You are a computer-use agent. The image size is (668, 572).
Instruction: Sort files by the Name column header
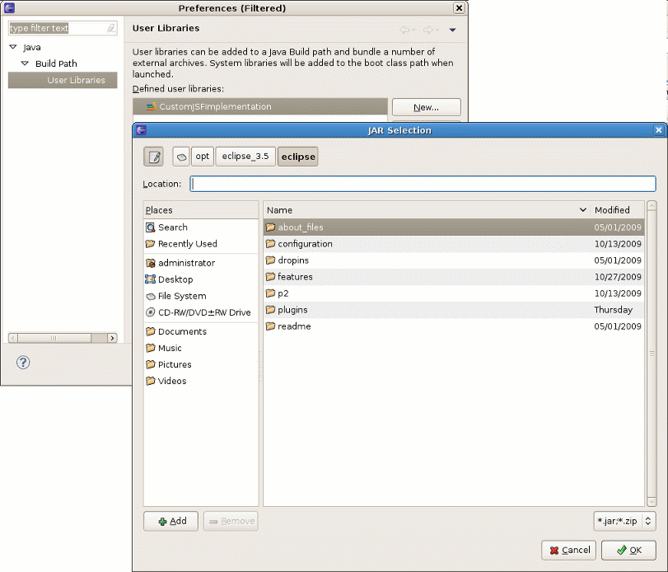[426, 210]
